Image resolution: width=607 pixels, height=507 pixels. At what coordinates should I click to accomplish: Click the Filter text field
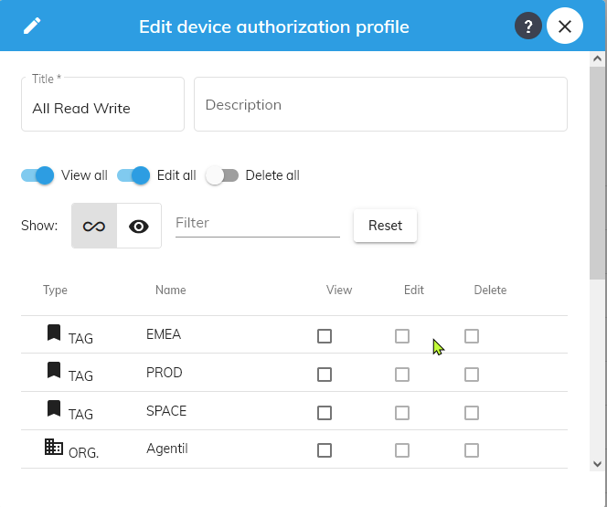point(257,223)
